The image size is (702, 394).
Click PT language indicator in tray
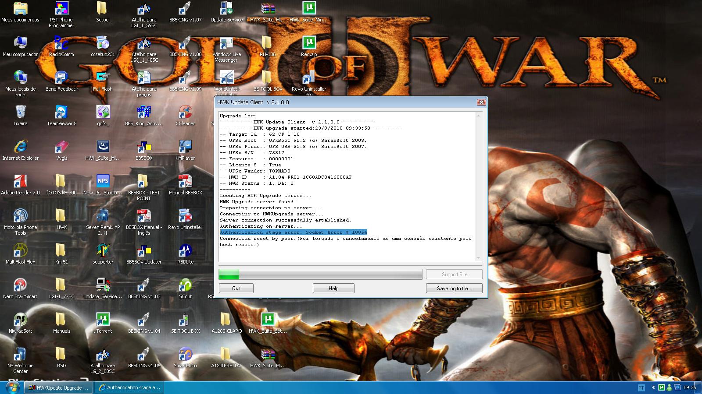click(x=641, y=388)
